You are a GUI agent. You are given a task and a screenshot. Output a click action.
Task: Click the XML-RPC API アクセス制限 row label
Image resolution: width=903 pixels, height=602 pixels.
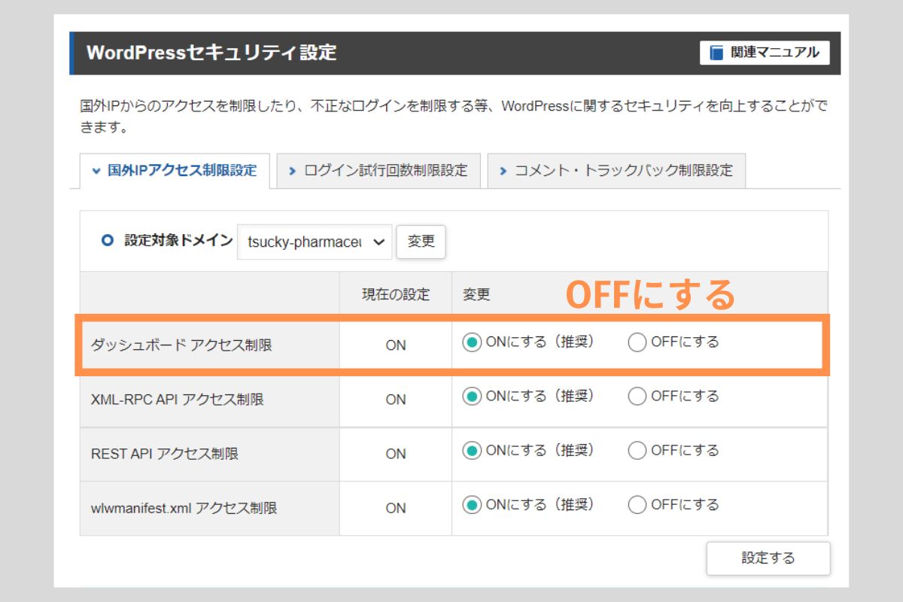pos(178,400)
